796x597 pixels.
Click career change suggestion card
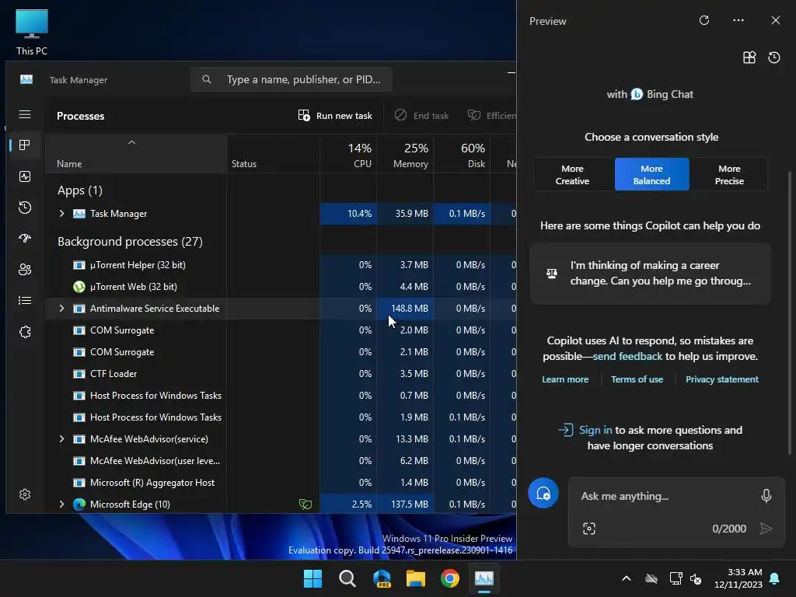650,273
